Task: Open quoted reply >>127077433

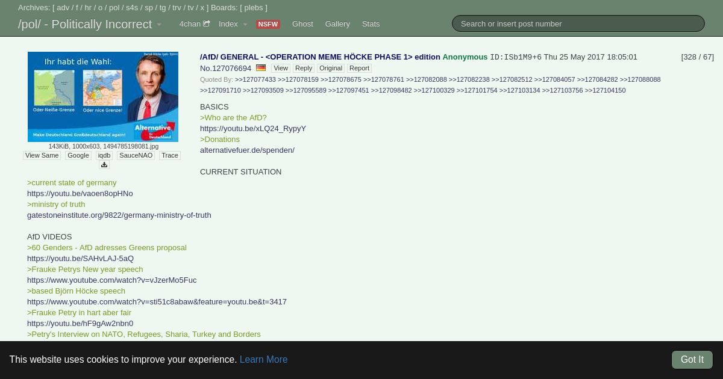Action: point(255,79)
